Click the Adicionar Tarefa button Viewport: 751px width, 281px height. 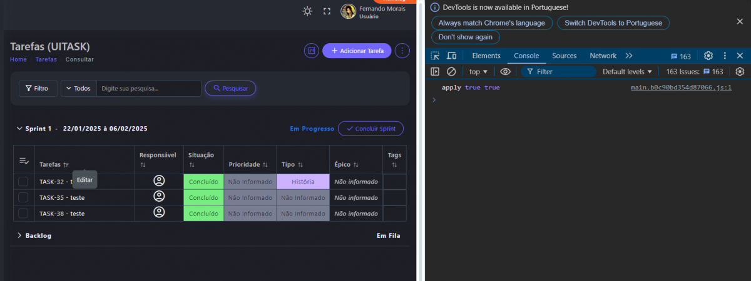357,51
